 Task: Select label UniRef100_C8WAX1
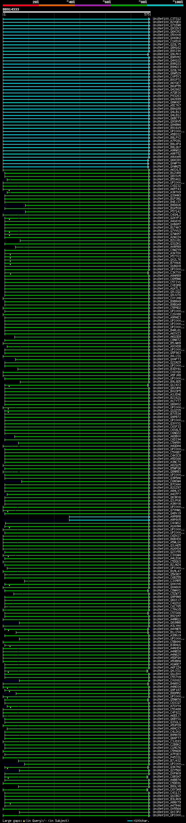pos(167,590)
